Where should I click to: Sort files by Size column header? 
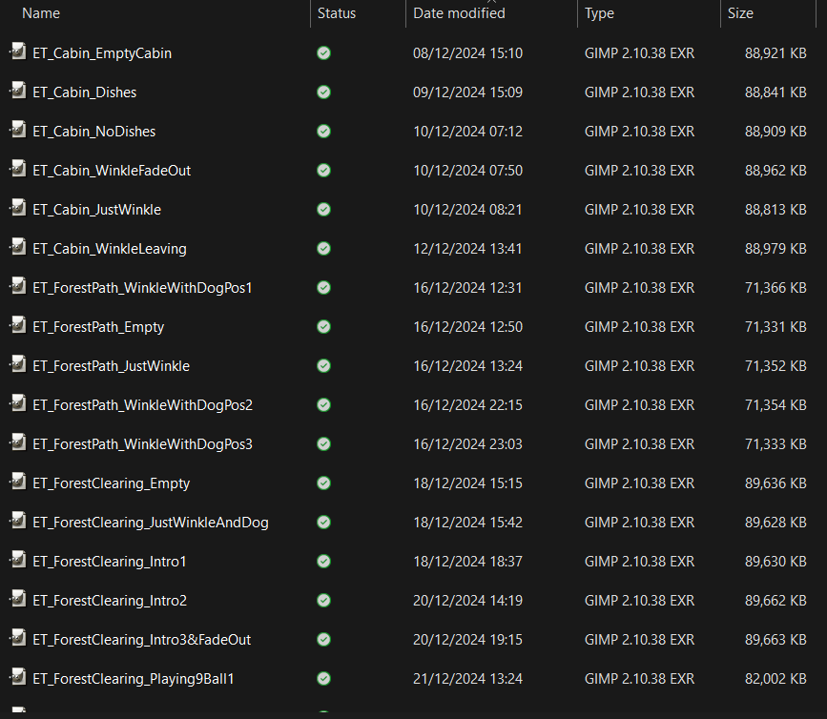click(x=740, y=13)
